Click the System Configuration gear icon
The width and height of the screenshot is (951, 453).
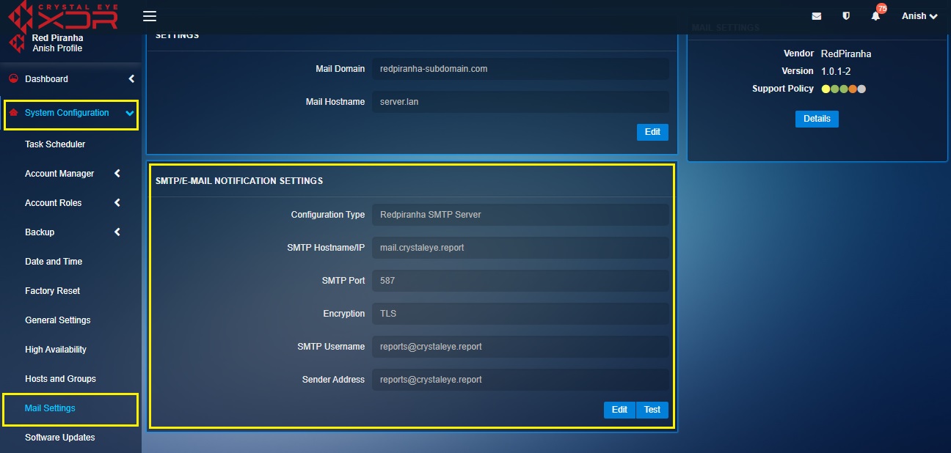point(13,113)
